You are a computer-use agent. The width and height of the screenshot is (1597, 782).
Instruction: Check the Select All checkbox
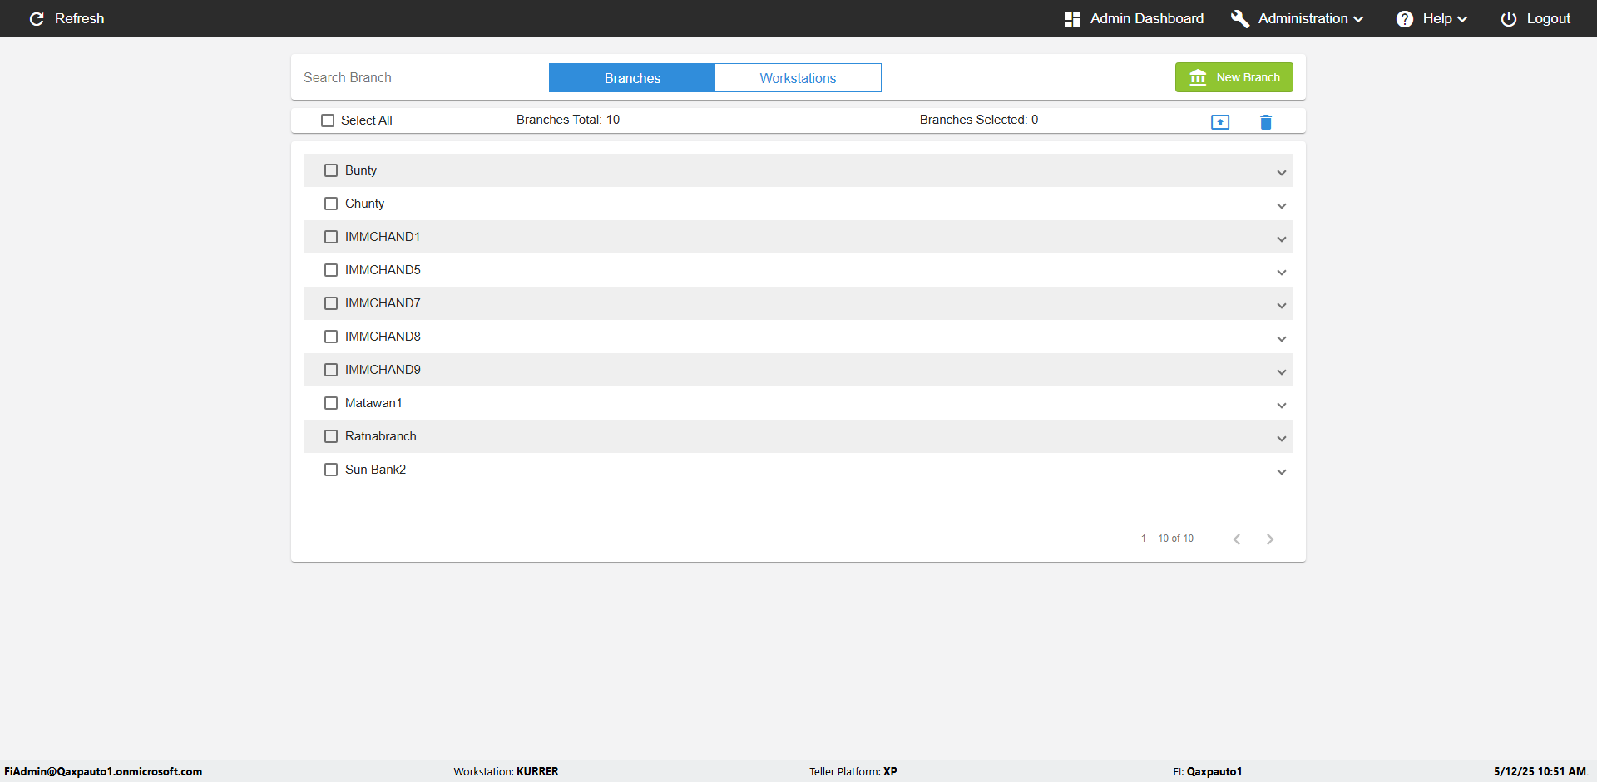328,120
